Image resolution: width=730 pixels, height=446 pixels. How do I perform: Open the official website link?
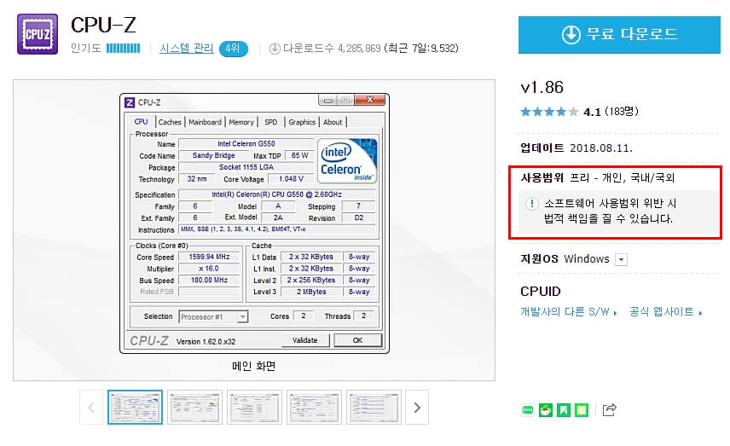[666, 312]
